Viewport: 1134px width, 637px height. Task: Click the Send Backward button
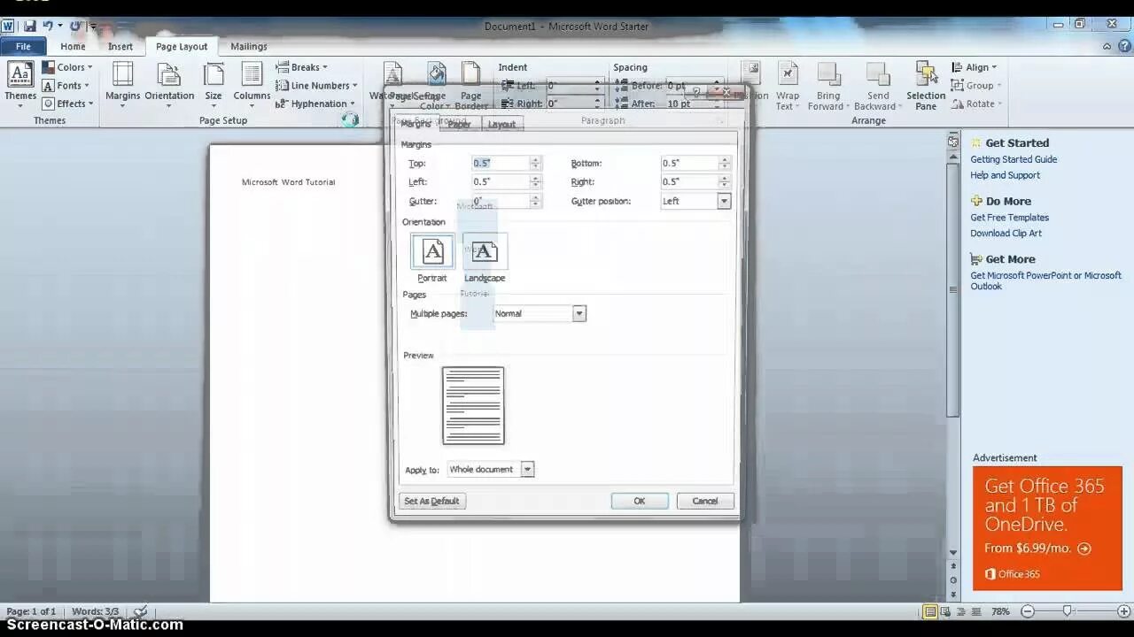(877, 87)
